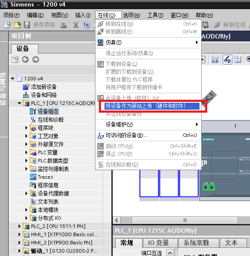Click the zoom-in icon in the device view
This screenshot has height=256, width=250.
[x=248, y=59]
